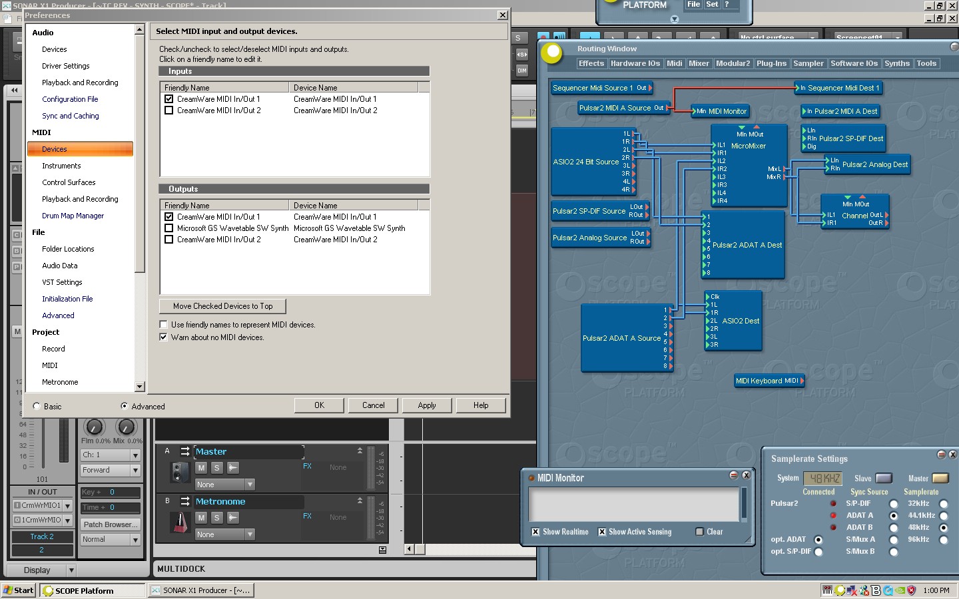Screen dimensions: 959x599
Task: Open the Patch Browser button
Action: [111, 524]
